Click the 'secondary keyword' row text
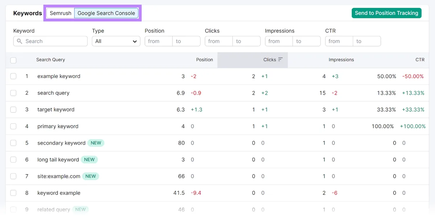The image size is (435, 218). tap(61, 143)
